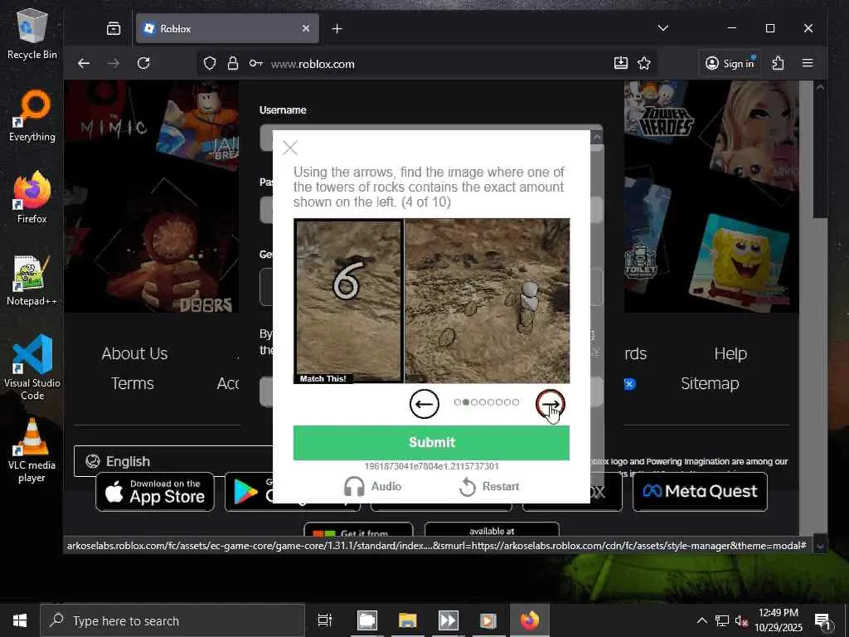Click the taskbar search box

(x=172, y=620)
